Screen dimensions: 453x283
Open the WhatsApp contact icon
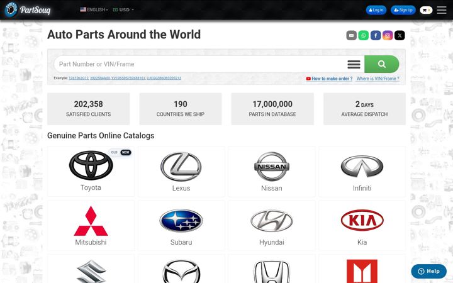pos(364,35)
